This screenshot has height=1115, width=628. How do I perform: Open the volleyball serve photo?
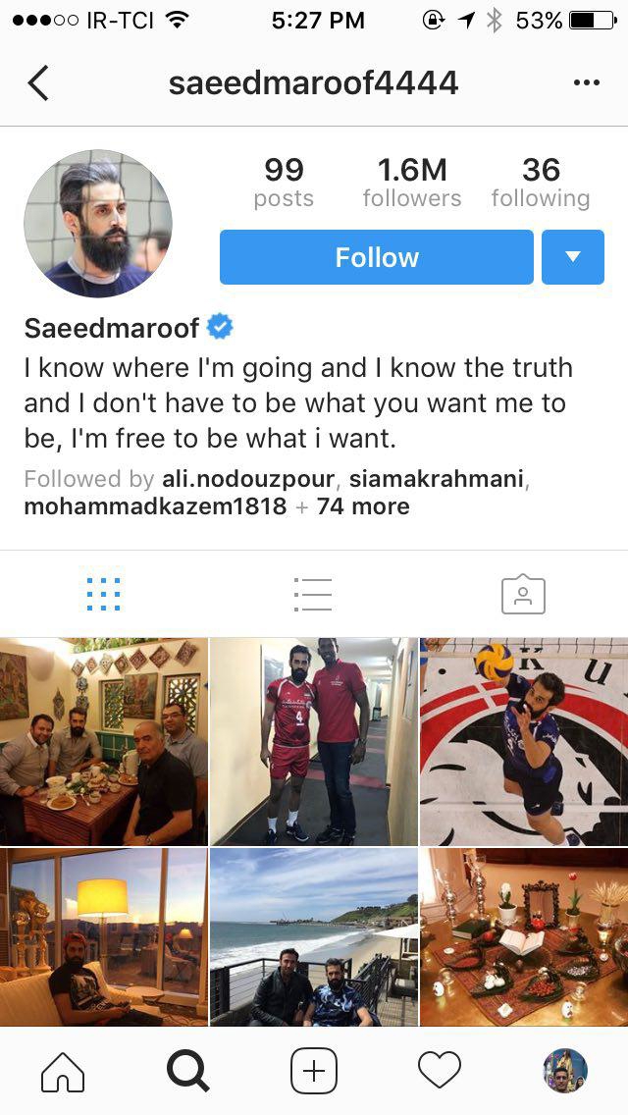[524, 742]
